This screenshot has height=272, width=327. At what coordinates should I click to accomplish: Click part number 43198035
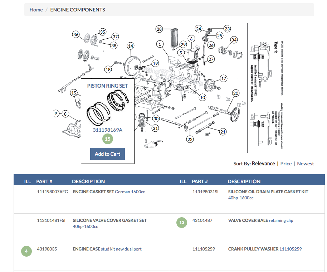47,249
